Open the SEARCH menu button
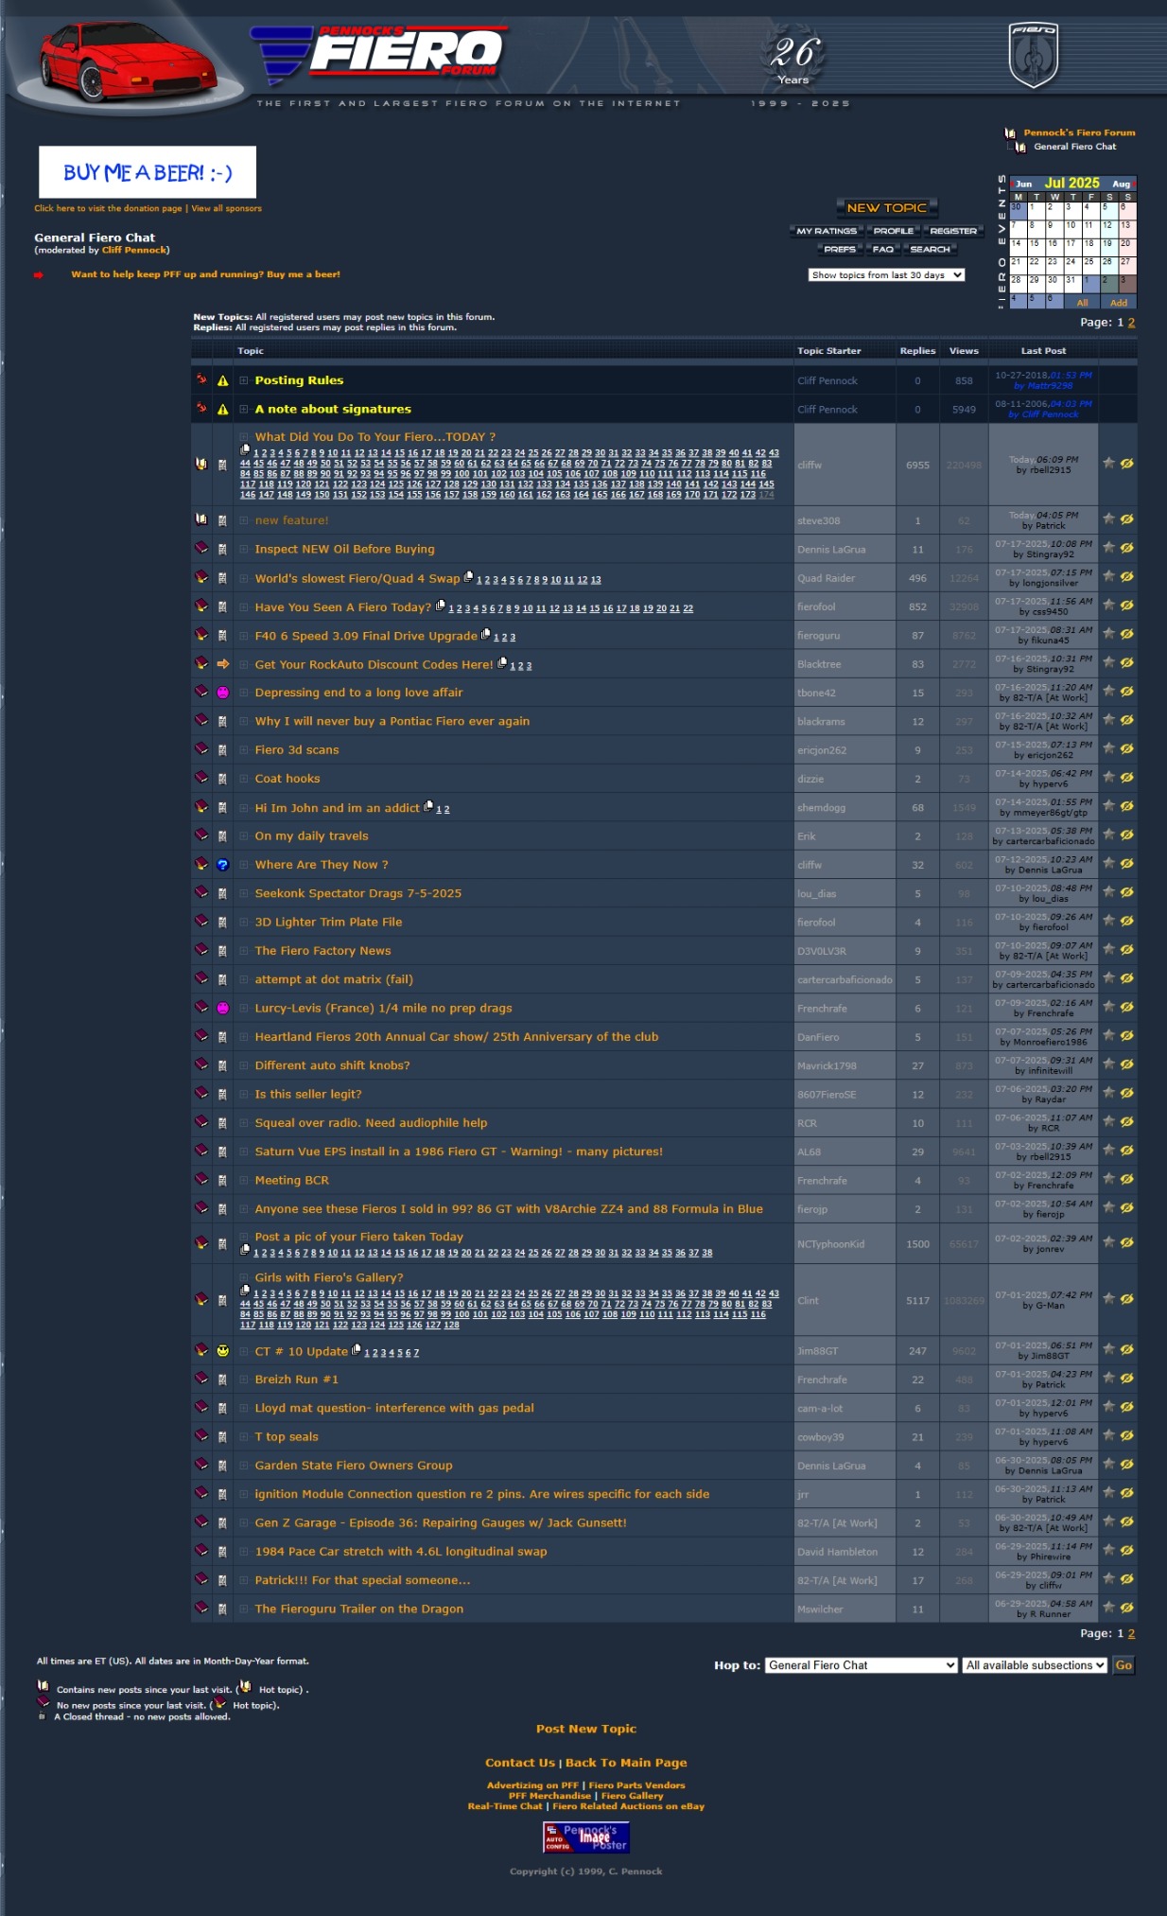 click(x=931, y=250)
